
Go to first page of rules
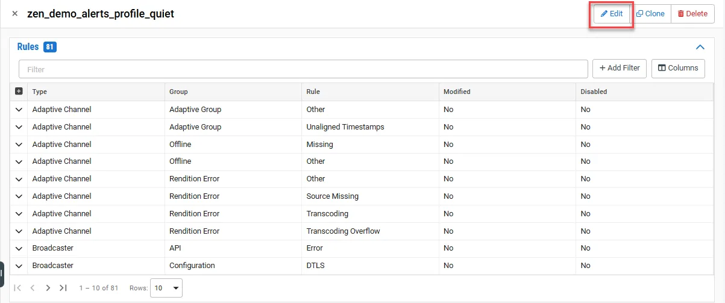[x=17, y=288]
